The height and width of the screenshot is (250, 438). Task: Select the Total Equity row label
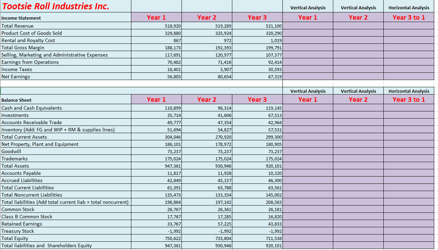coord(66,238)
